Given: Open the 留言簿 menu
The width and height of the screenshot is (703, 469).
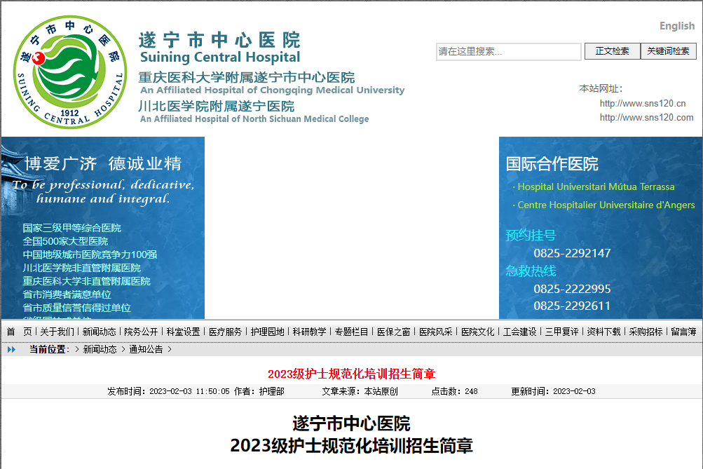Looking at the screenshot, I should point(684,332).
